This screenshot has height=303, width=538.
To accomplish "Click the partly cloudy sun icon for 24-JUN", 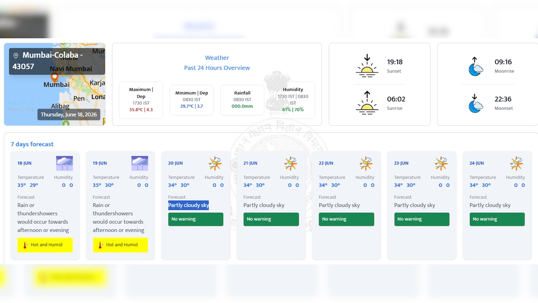I will [x=517, y=163].
